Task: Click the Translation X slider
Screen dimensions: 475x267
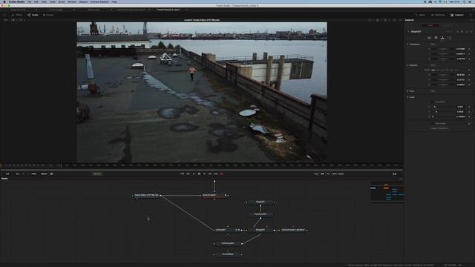Action: click(442, 49)
